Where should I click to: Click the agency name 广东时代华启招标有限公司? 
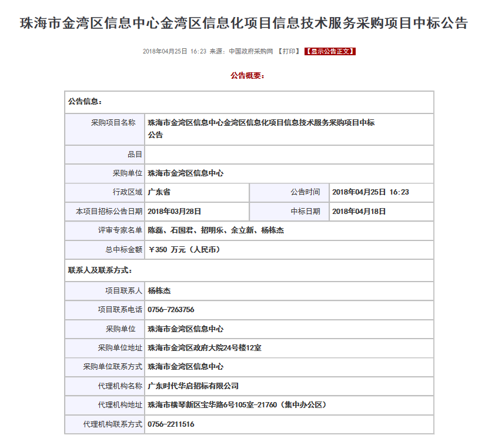tap(193, 386)
